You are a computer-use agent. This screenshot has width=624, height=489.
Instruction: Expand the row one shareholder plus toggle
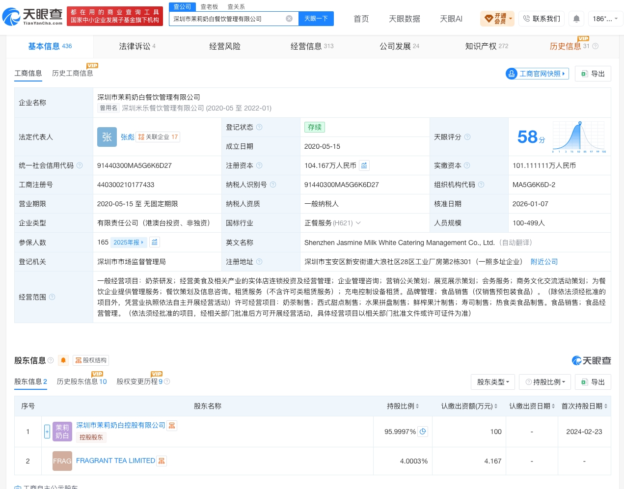pyautogui.click(x=47, y=432)
